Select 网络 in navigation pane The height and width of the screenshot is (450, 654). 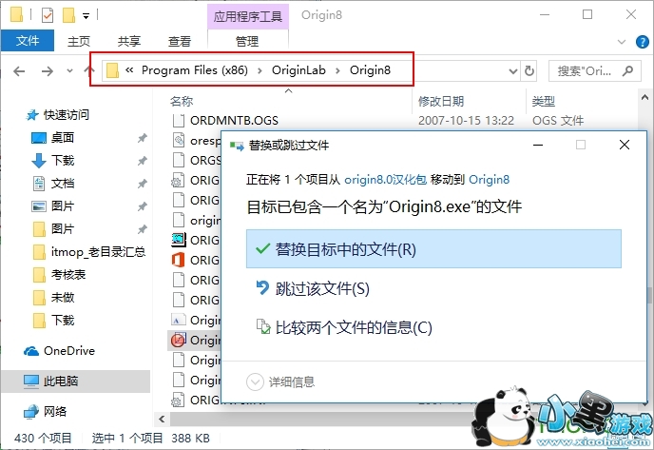[45, 411]
